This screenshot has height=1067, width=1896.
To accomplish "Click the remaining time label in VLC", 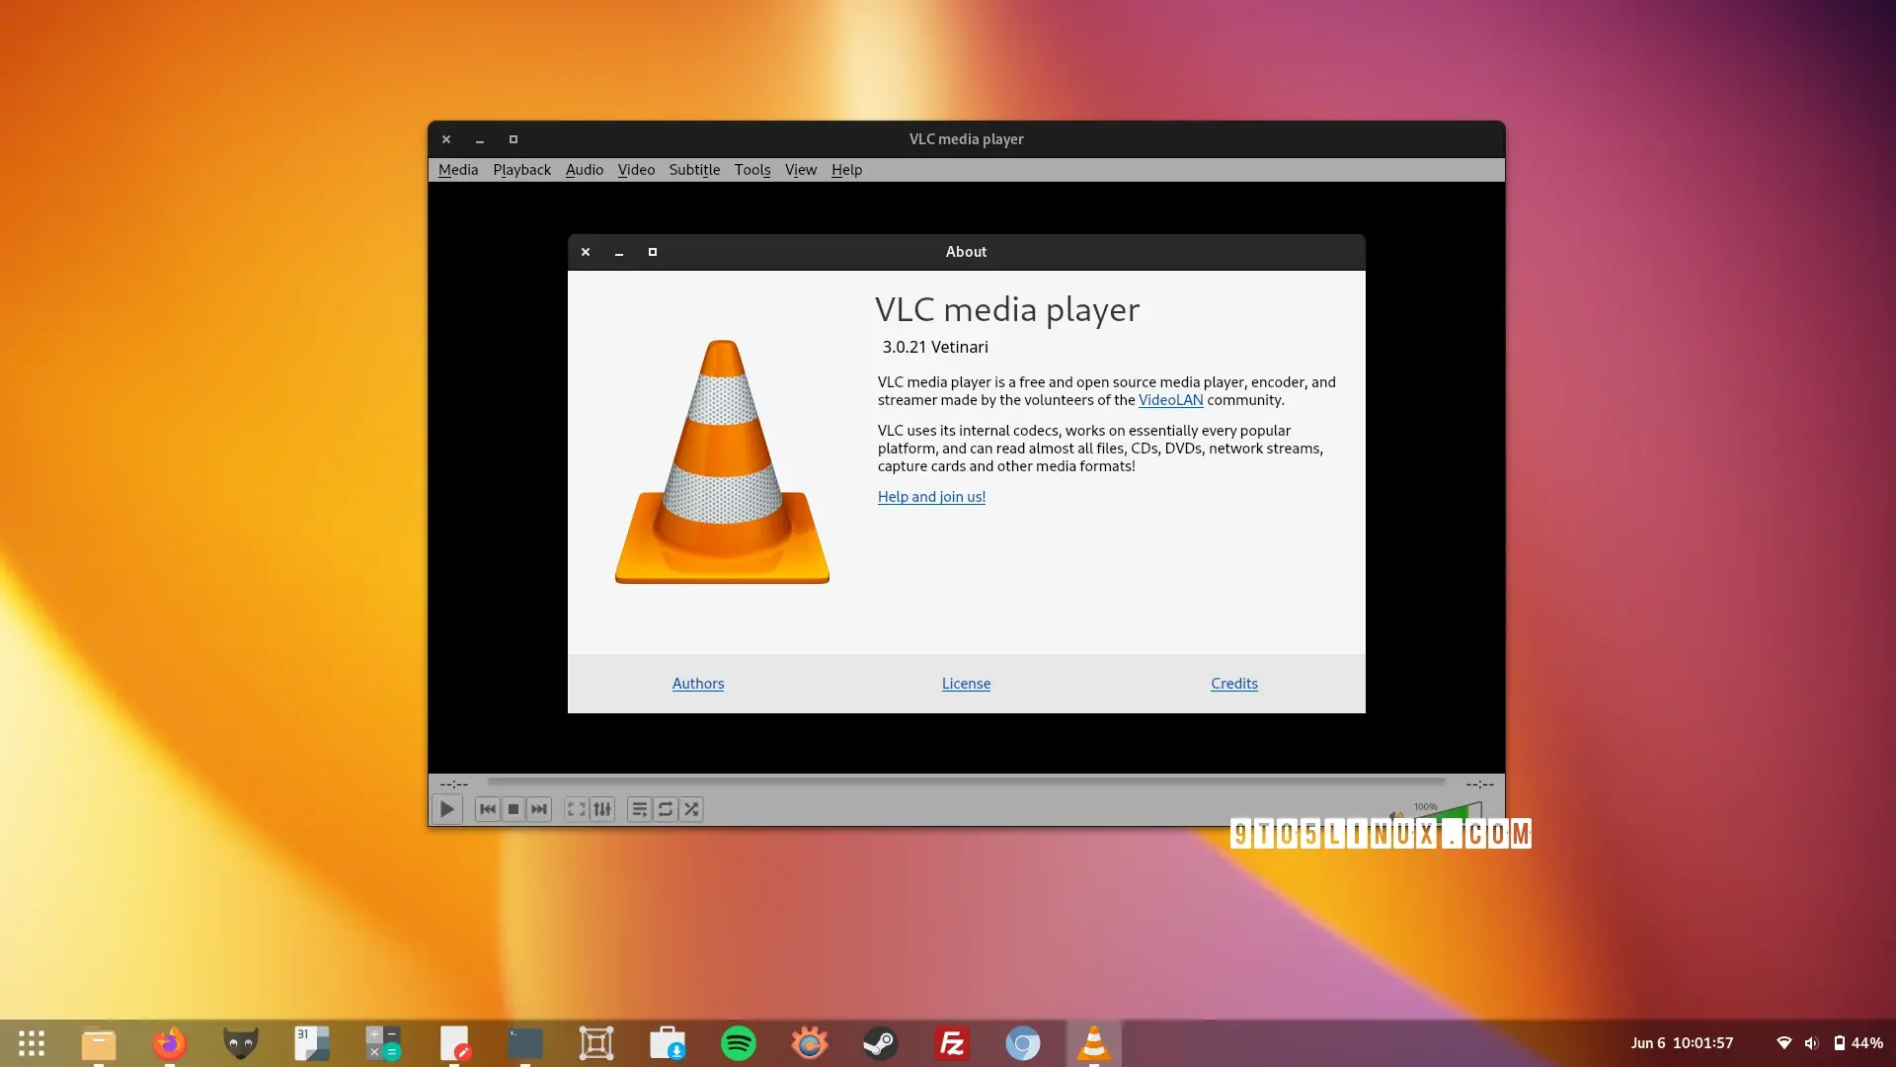I will [1479, 783].
